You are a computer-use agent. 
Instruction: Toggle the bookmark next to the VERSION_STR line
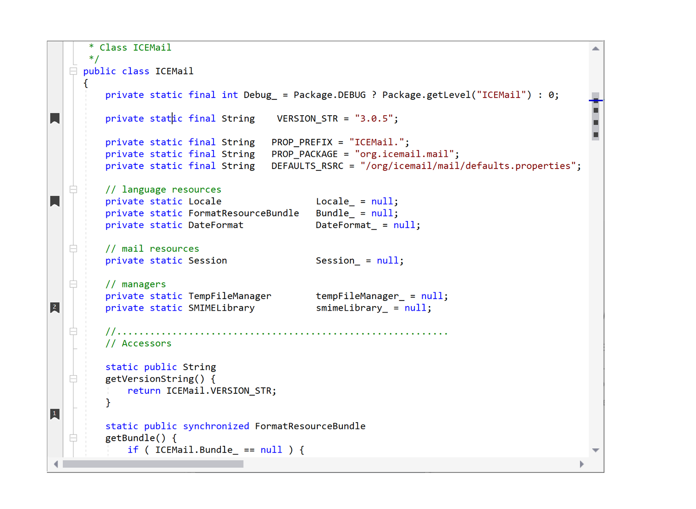(55, 119)
